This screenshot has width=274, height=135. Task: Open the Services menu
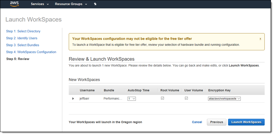tap(40, 4)
